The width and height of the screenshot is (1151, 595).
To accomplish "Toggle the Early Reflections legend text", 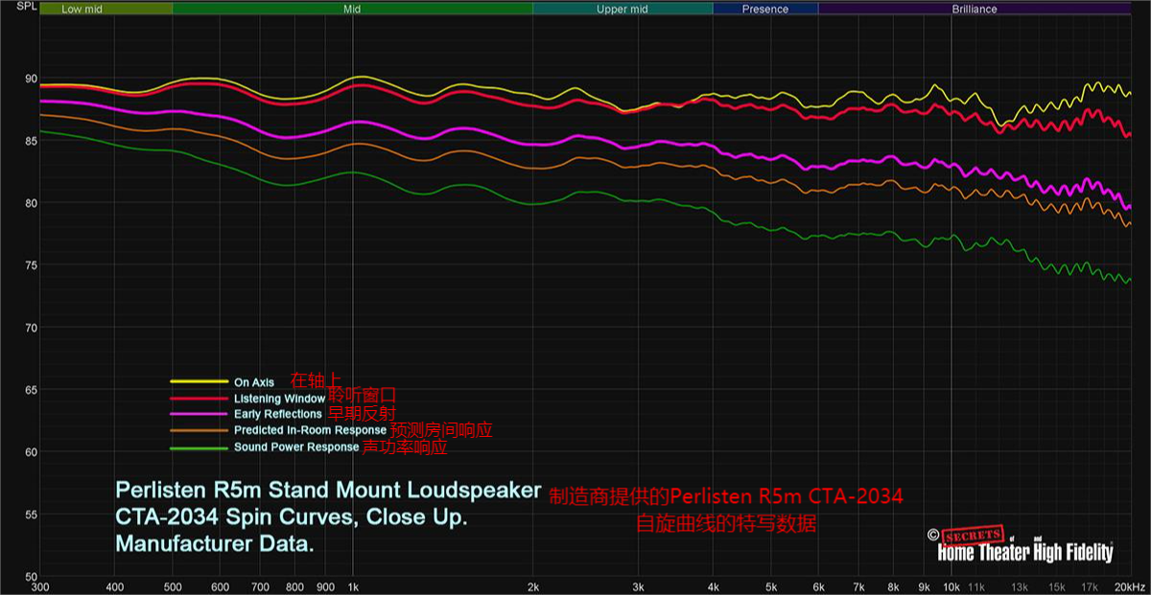I will point(278,415).
